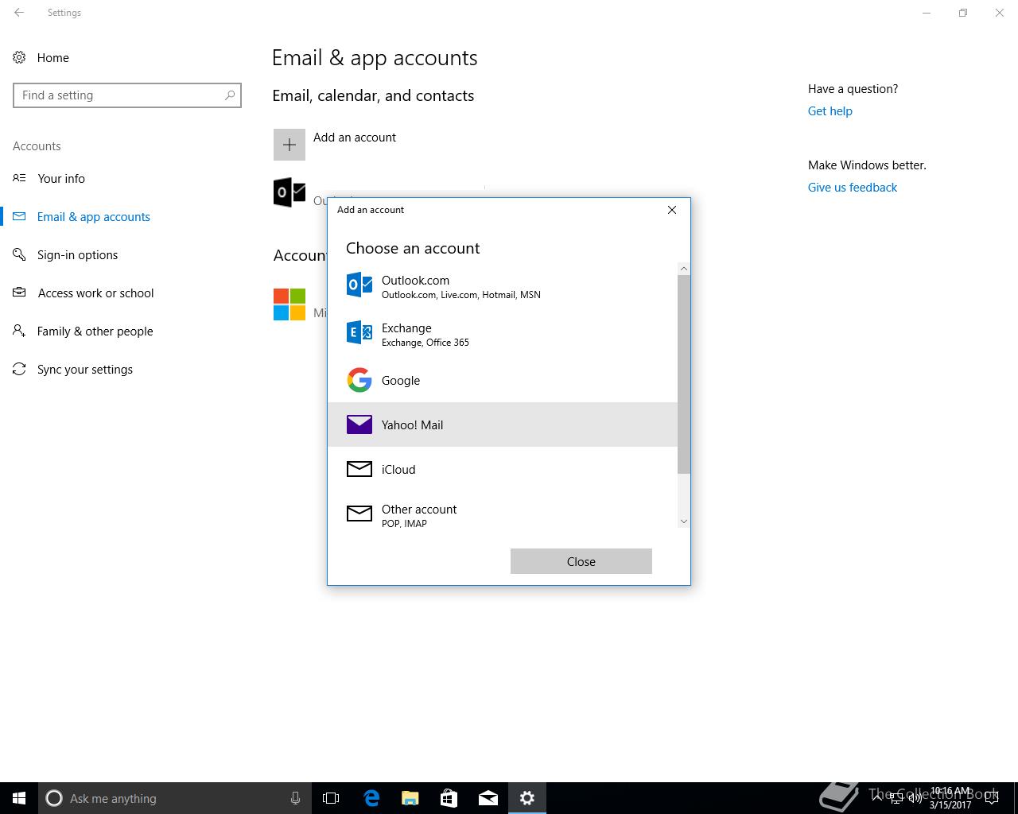Choose the iCloud envelope icon
Viewport: 1018px width, 814px height.
[x=359, y=469]
